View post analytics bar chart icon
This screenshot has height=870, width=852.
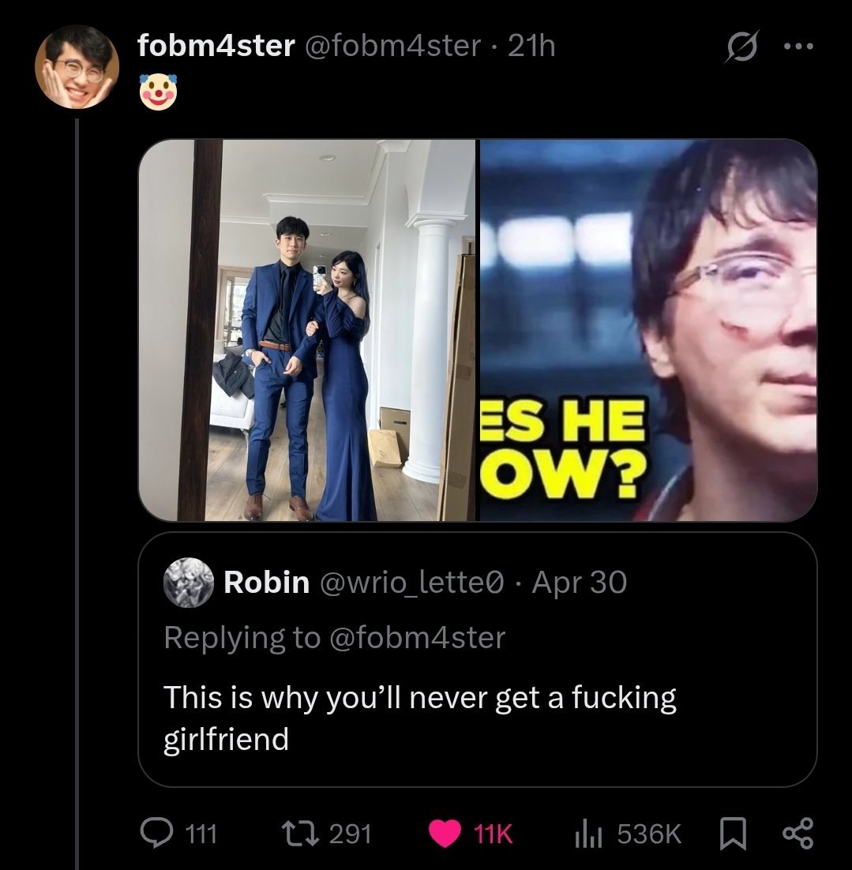coord(588,834)
